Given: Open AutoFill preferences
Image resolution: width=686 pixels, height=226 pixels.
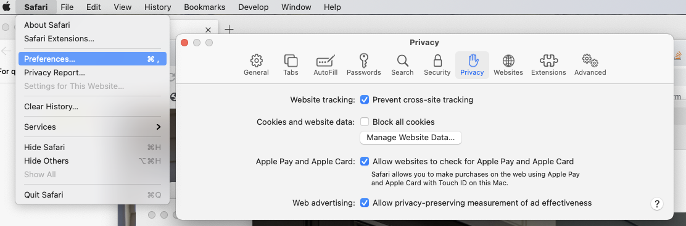Looking at the screenshot, I should [325, 65].
